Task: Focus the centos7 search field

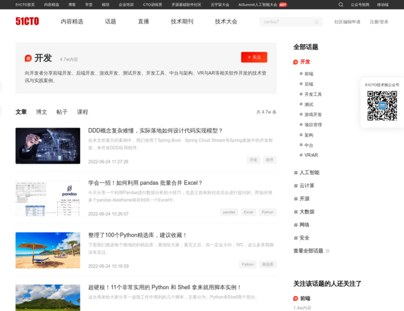Action: (291, 22)
